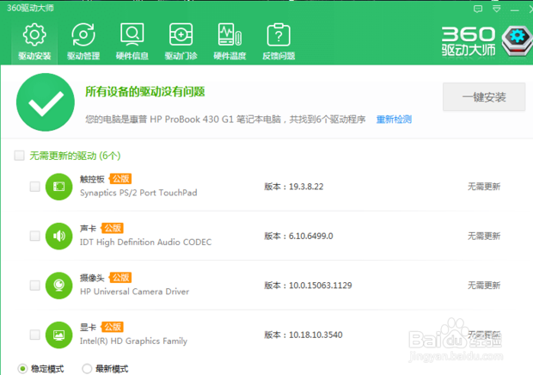Click 公版 badge next to 摄像头
The image size is (533, 375).
tap(120, 278)
